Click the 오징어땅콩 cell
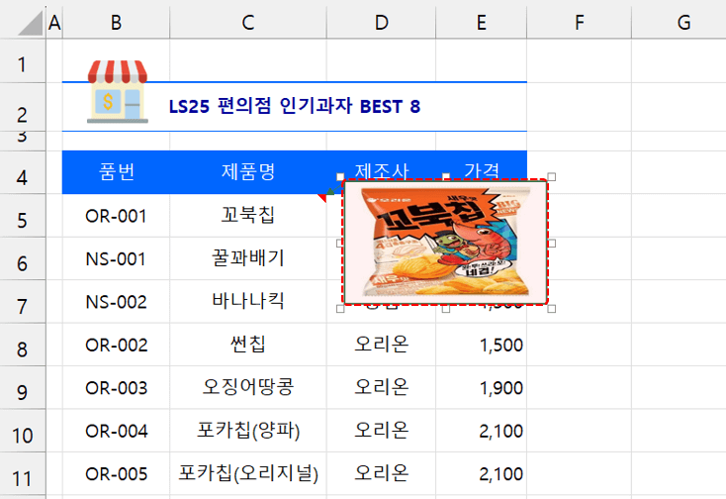Viewport: 726px width, 499px height. coord(247,388)
